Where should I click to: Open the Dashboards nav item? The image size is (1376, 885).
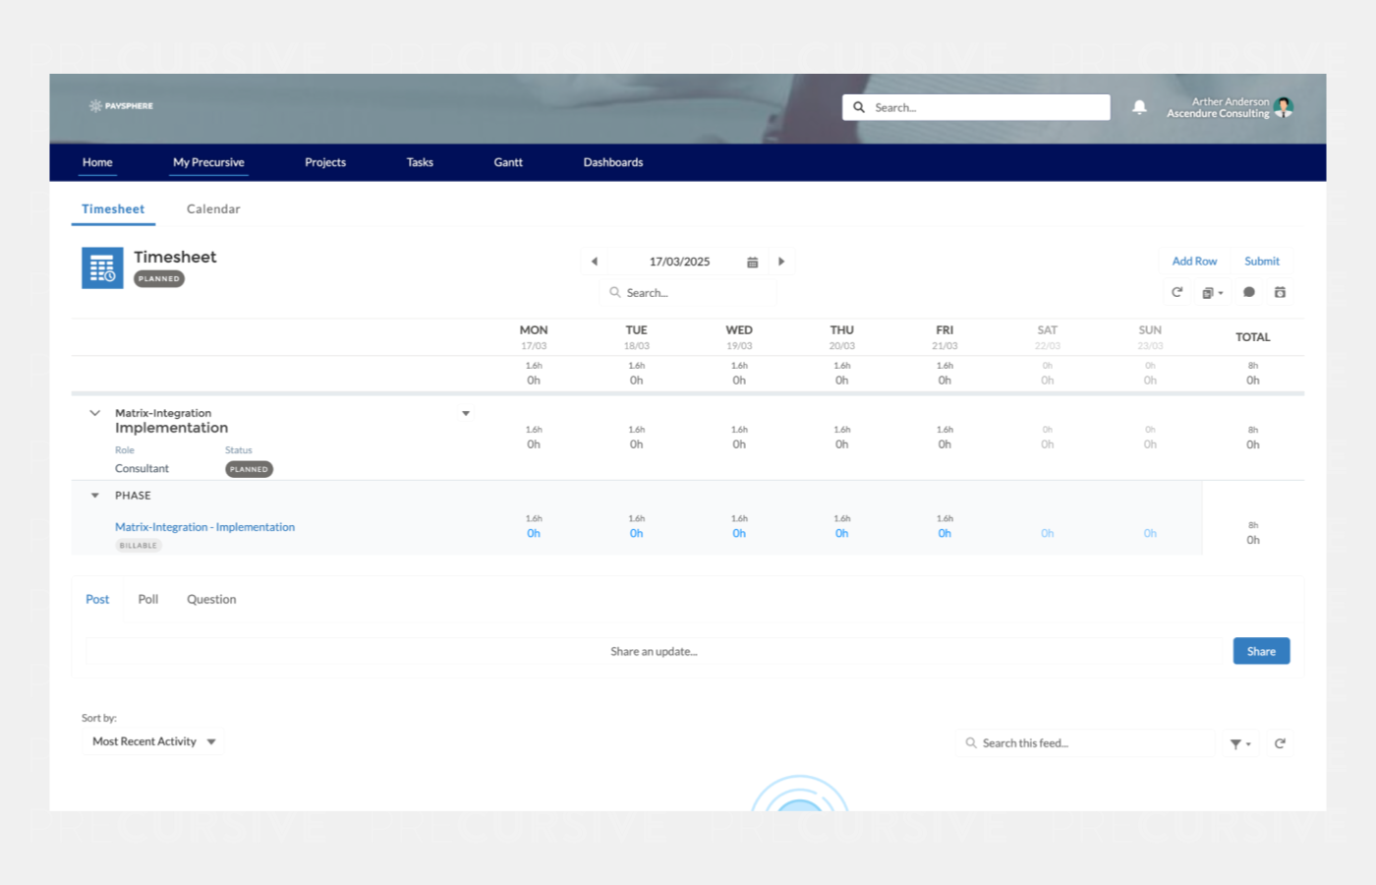click(613, 162)
